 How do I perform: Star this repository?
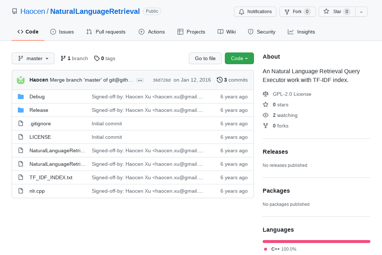[337, 12]
